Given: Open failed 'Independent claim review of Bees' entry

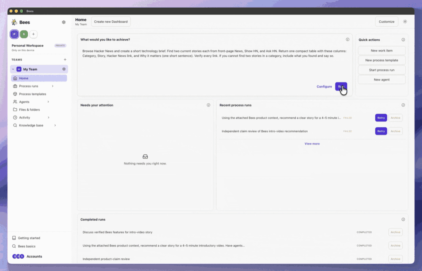Looking at the screenshot, I should 265,131.
